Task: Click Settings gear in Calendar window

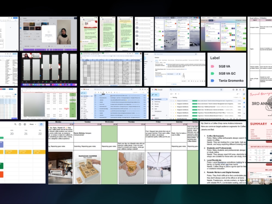Action: pyautogui.click(x=25, y=124)
